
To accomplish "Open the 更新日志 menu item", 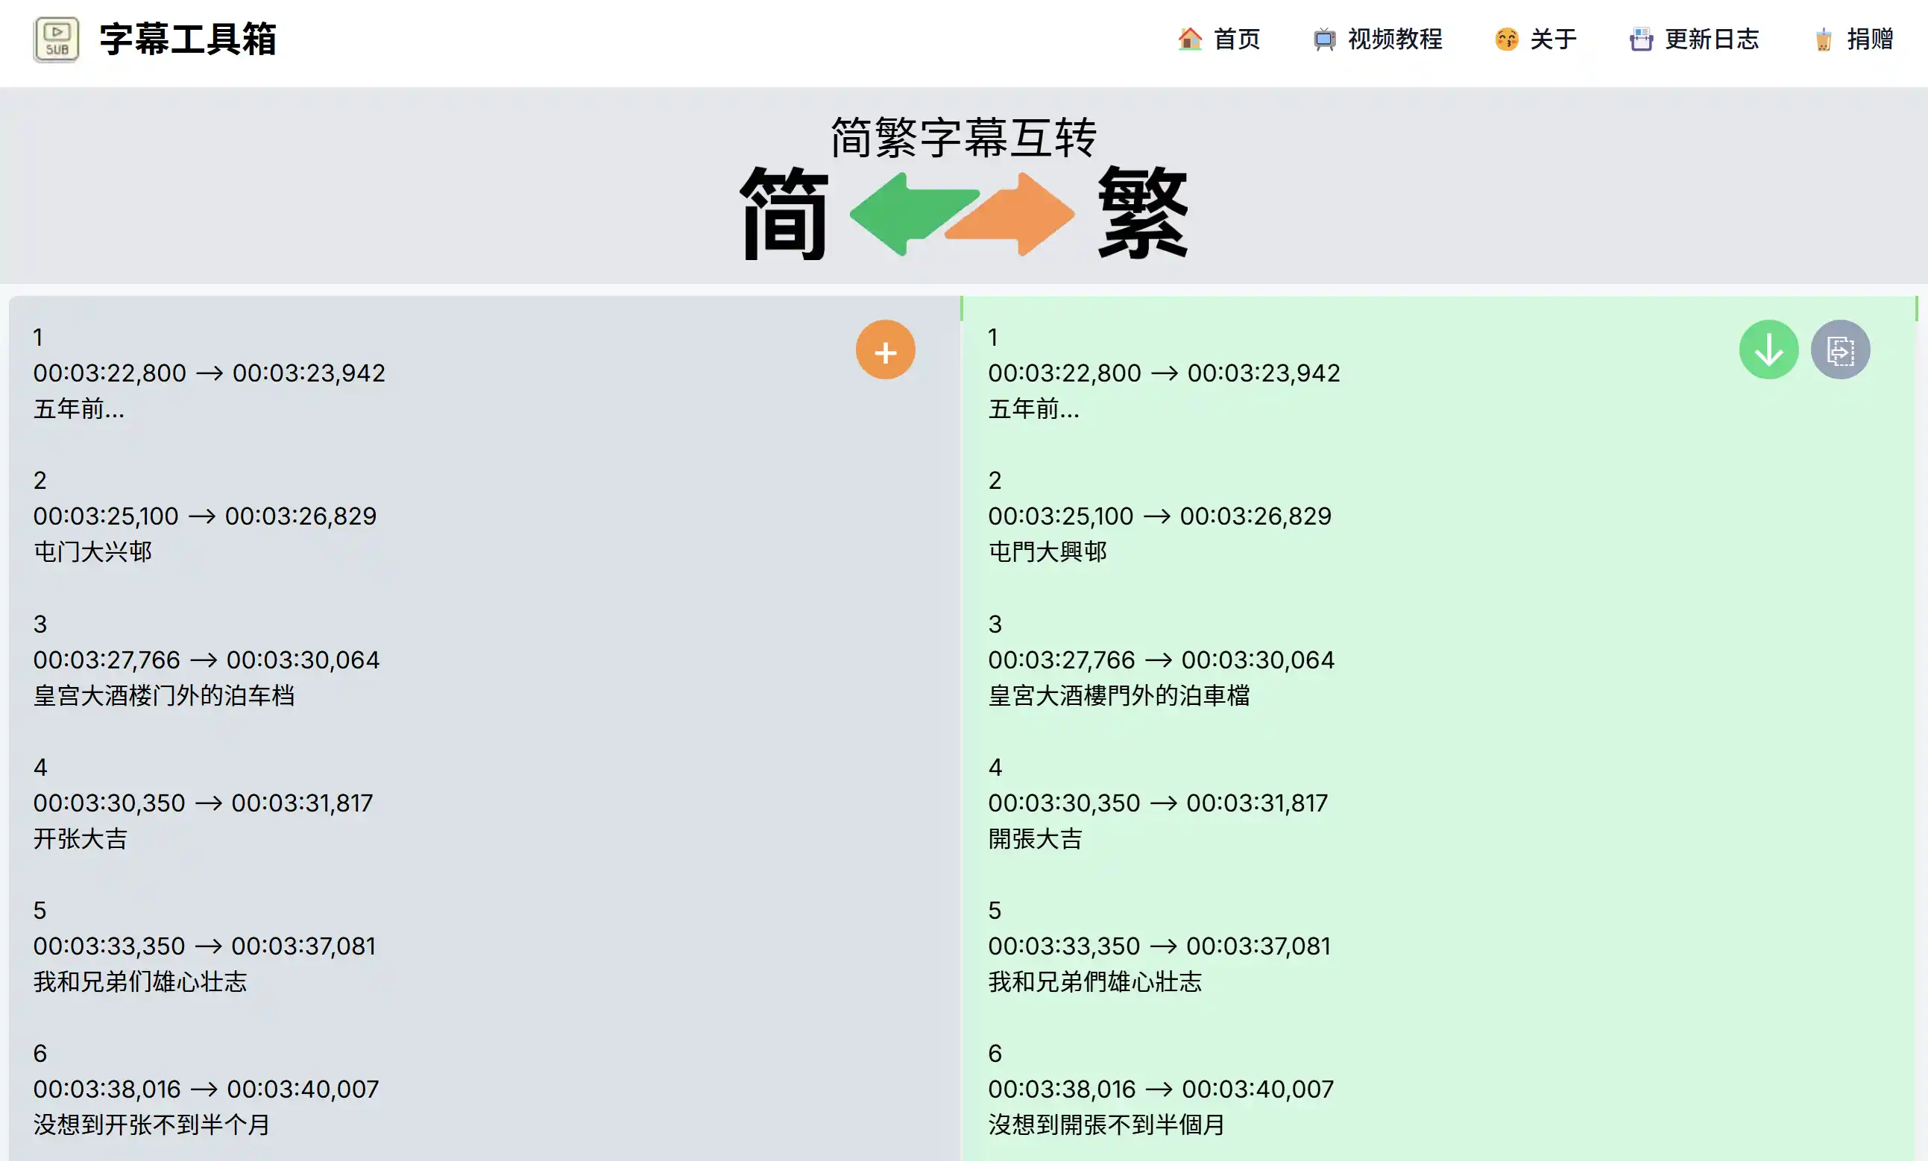I will [x=1695, y=39].
